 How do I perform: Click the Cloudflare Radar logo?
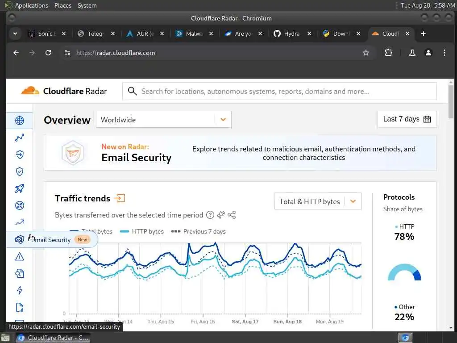(x=64, y=91)
